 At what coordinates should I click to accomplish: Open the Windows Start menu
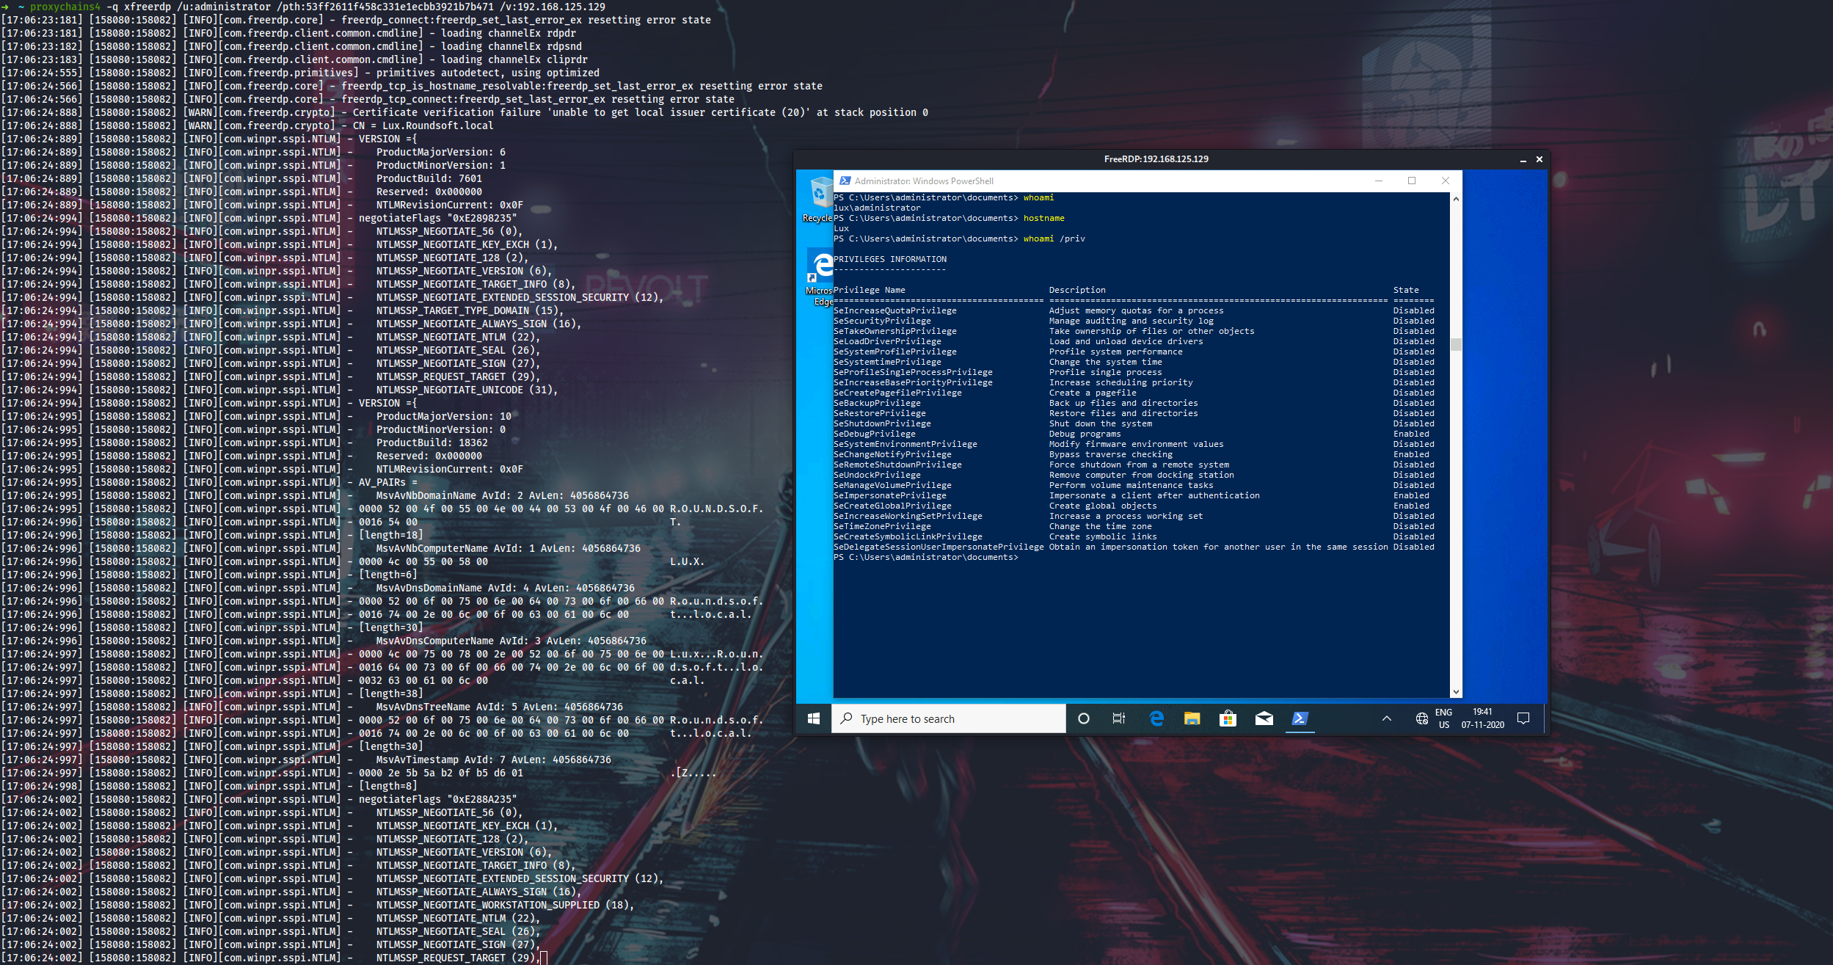813,718
